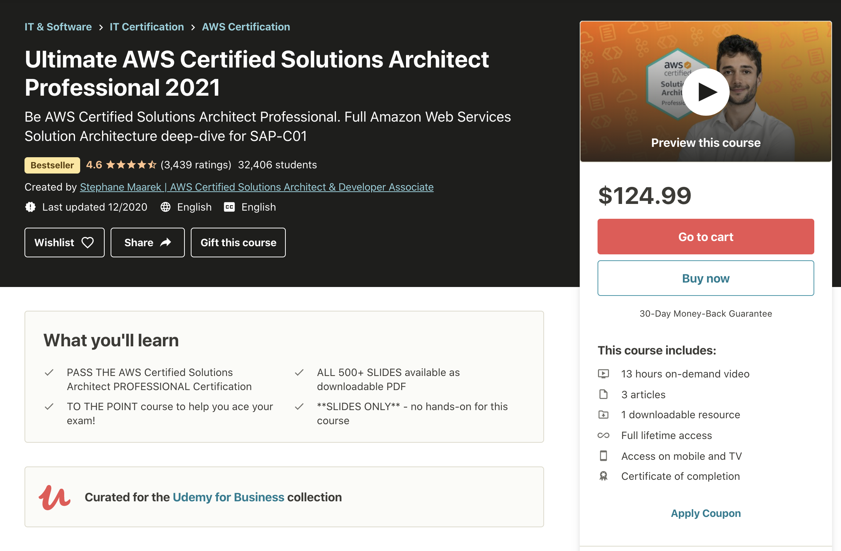Viewport: 841px width, 551px height.
Task: Click the mobile device icon
Action: click(603, 456)
